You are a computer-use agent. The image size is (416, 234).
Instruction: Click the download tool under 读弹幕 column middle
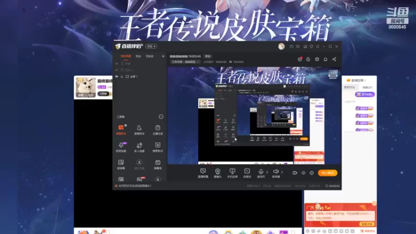coord(139,164)
